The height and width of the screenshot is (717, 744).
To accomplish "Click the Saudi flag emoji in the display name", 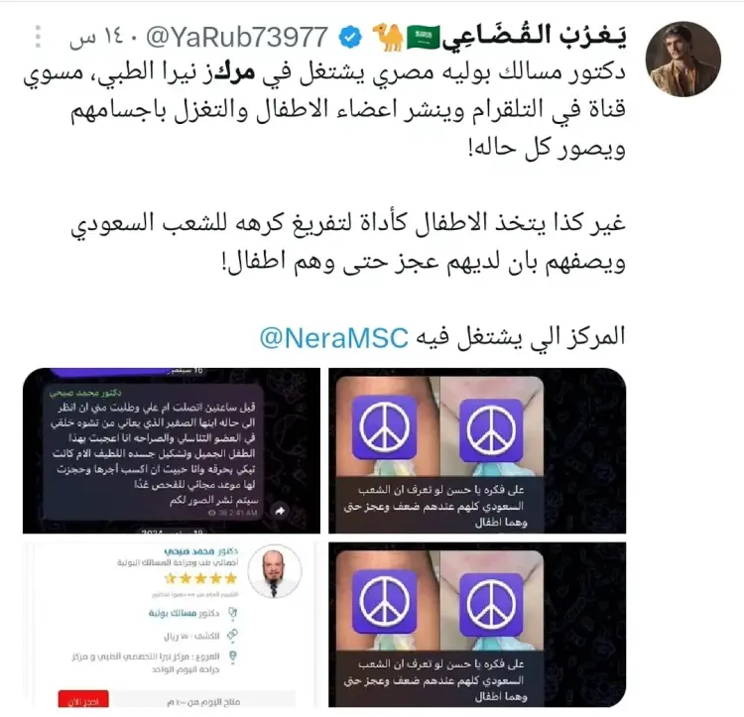I will (x=424, y=38).
